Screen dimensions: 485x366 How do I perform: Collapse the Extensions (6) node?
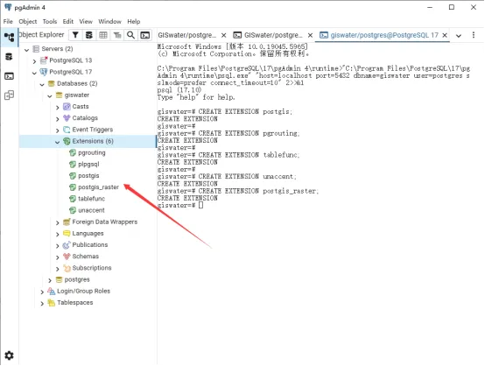click(57, 142)
